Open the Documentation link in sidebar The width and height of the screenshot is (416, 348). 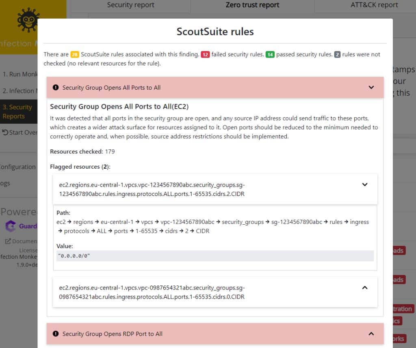point(21,241)
